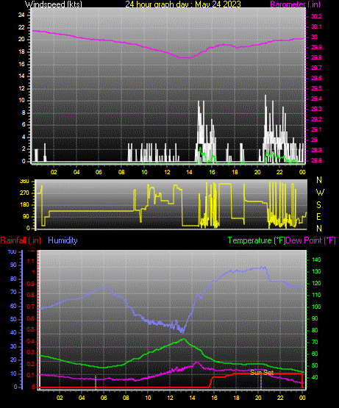Click the "Sun Set" label on the lower chart
Image resolution: width=339 pixels, height=408 pixels.
pos(262,373)
